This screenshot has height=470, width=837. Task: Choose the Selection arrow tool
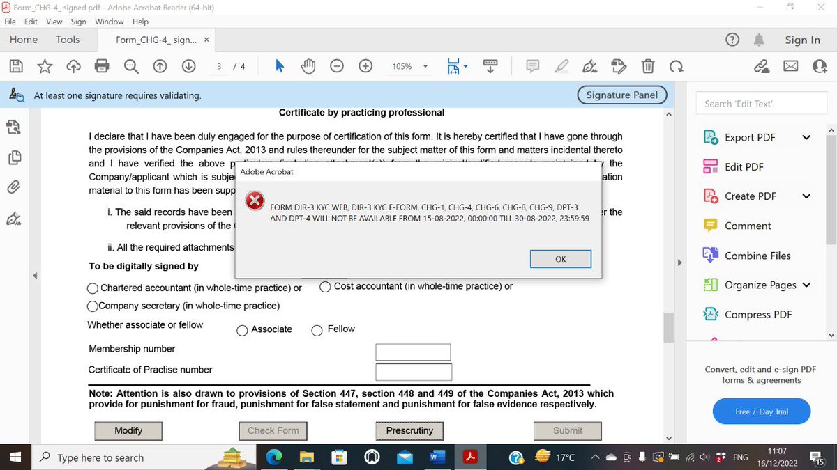click(x=280, y=66)
